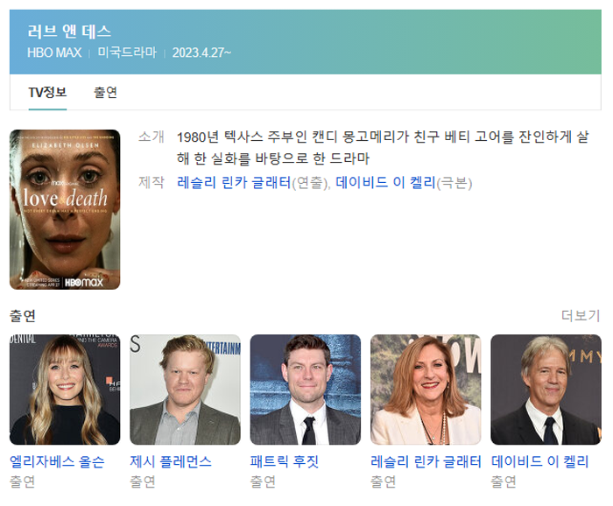The height and width of the screenshot is (506, 613).
Task: Open 패트릭 후짓 name link below photo
Action: click(285, 461)
